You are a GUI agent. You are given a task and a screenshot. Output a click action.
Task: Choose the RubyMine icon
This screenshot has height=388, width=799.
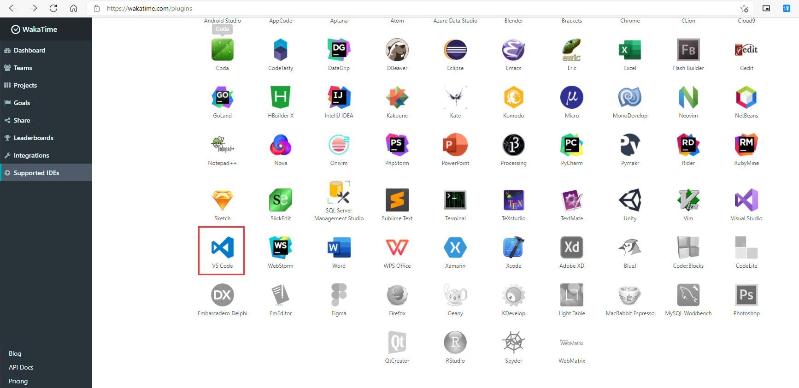coord(746,145)
